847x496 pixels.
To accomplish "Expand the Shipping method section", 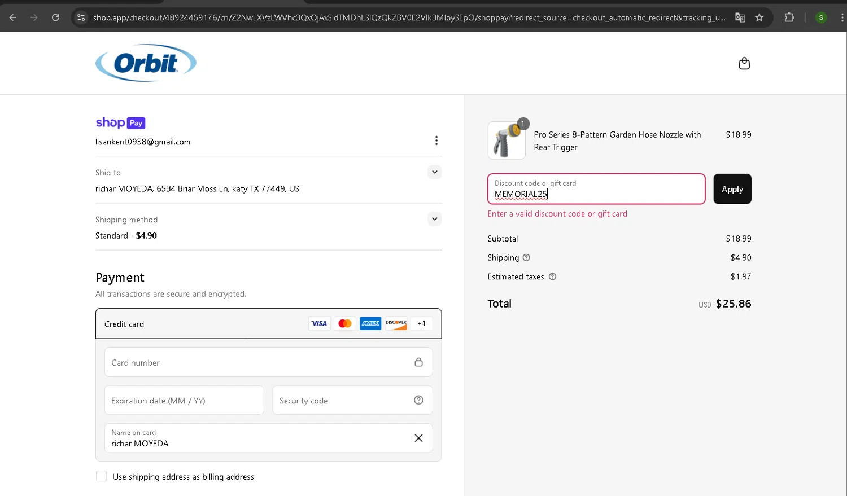I will click(x=434, y=218).
